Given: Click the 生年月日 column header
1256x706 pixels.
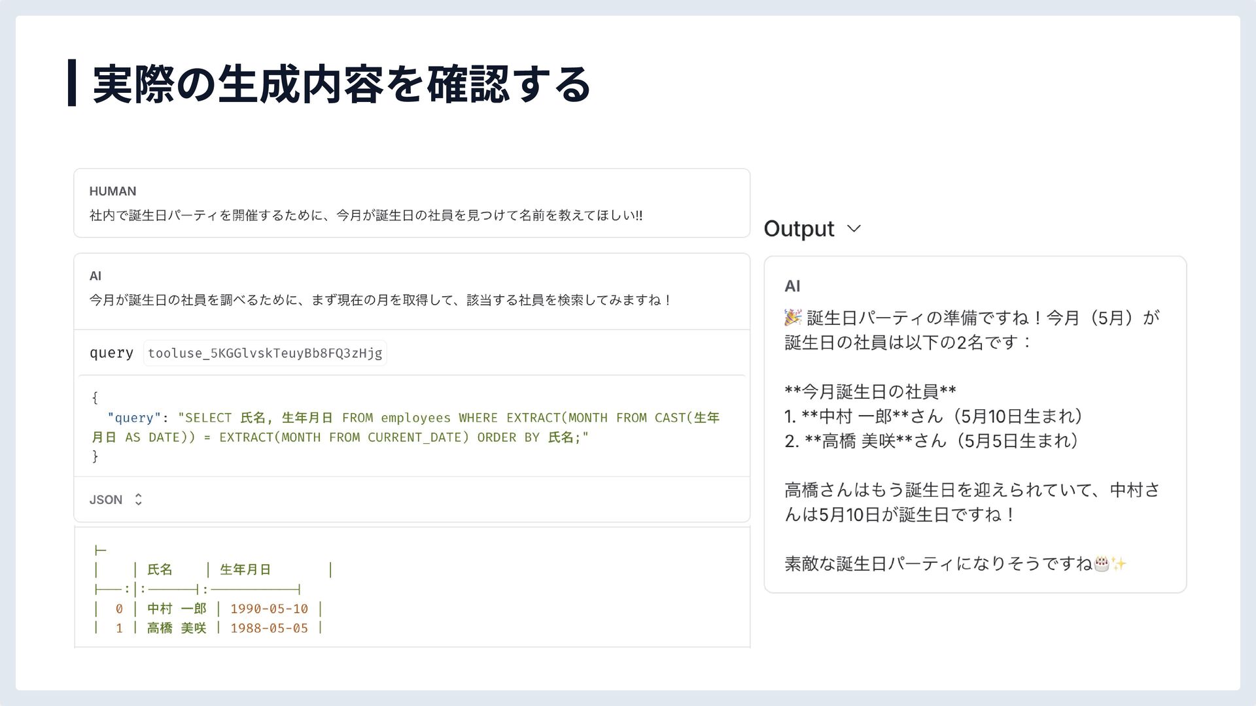Looking at the screenshot, I should point(245,569).
